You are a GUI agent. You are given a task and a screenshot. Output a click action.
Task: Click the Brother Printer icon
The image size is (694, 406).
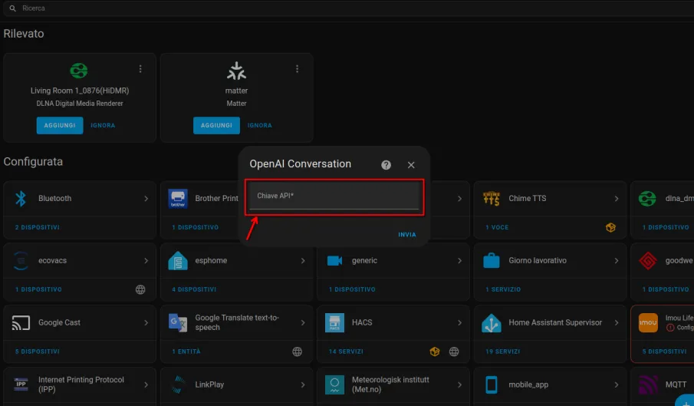point(178,198)
